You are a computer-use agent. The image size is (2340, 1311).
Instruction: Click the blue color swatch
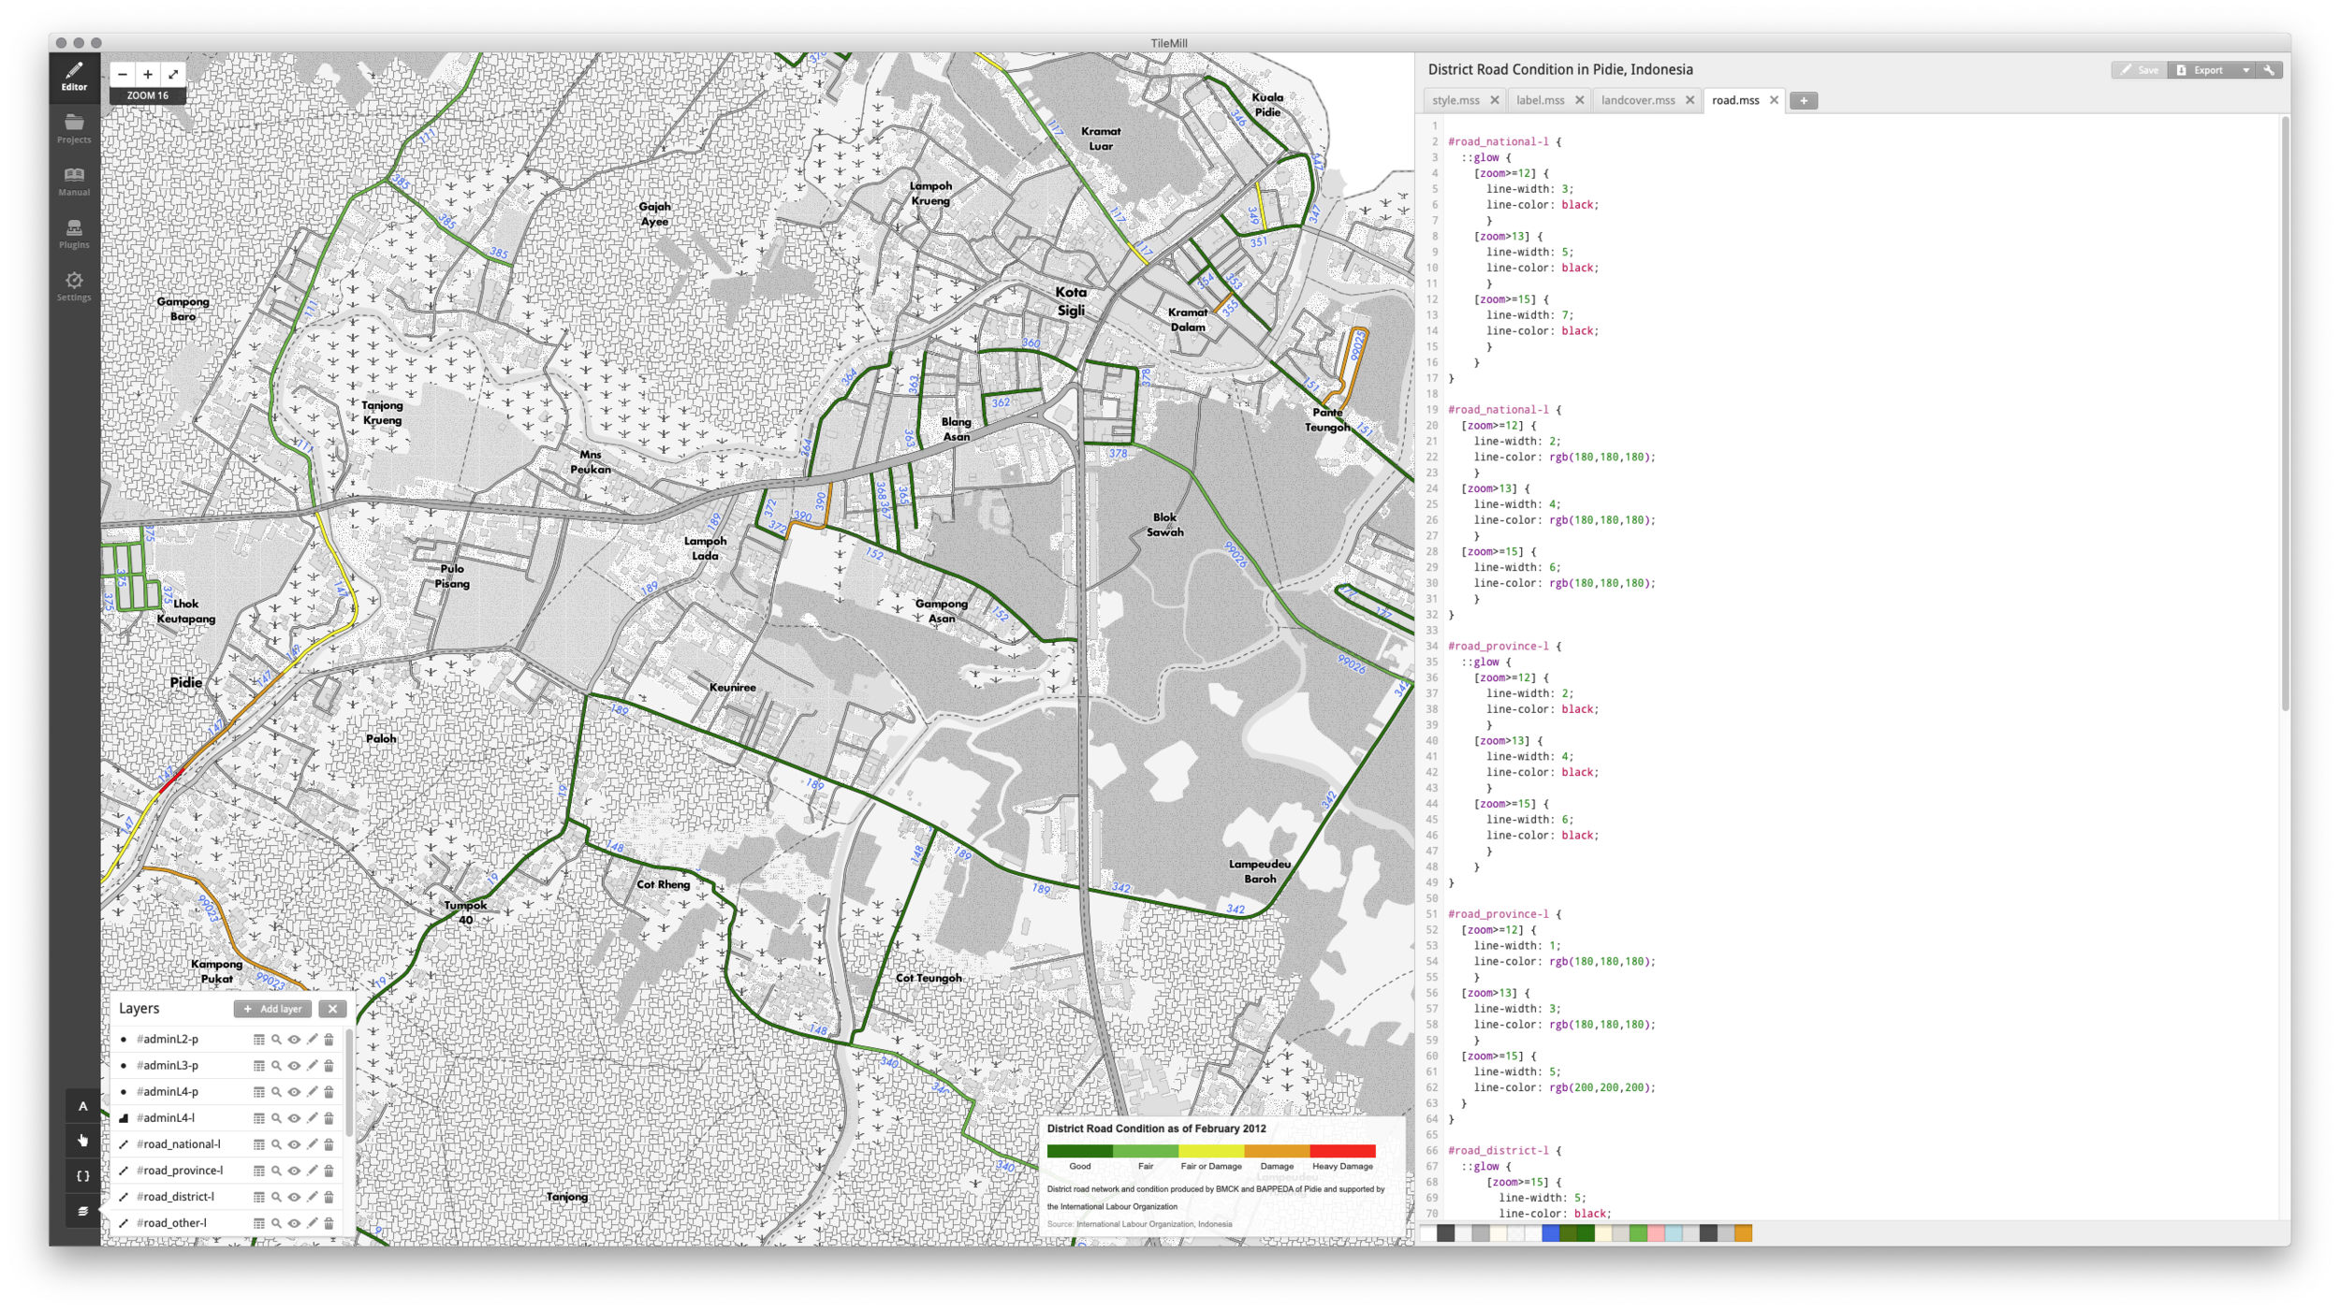[x=1550, y=1233]
